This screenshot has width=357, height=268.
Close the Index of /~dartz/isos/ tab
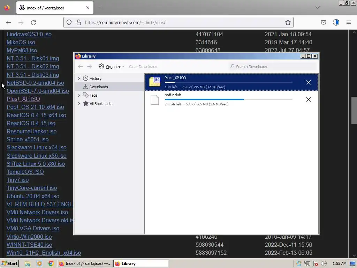88,8
